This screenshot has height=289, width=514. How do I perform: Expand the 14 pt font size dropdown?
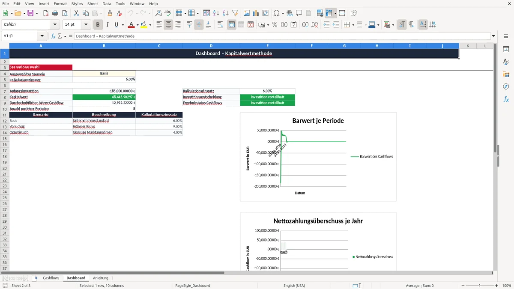[x=86, y=25]
